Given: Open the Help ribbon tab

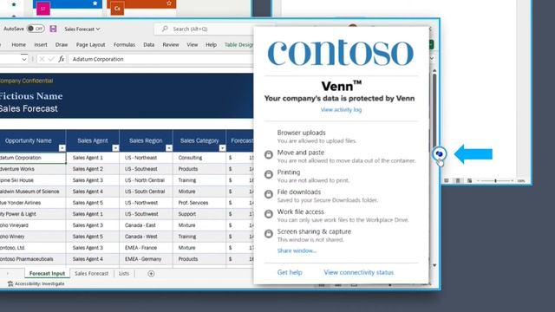Looking at the screenshot, I should coord(212,44).
